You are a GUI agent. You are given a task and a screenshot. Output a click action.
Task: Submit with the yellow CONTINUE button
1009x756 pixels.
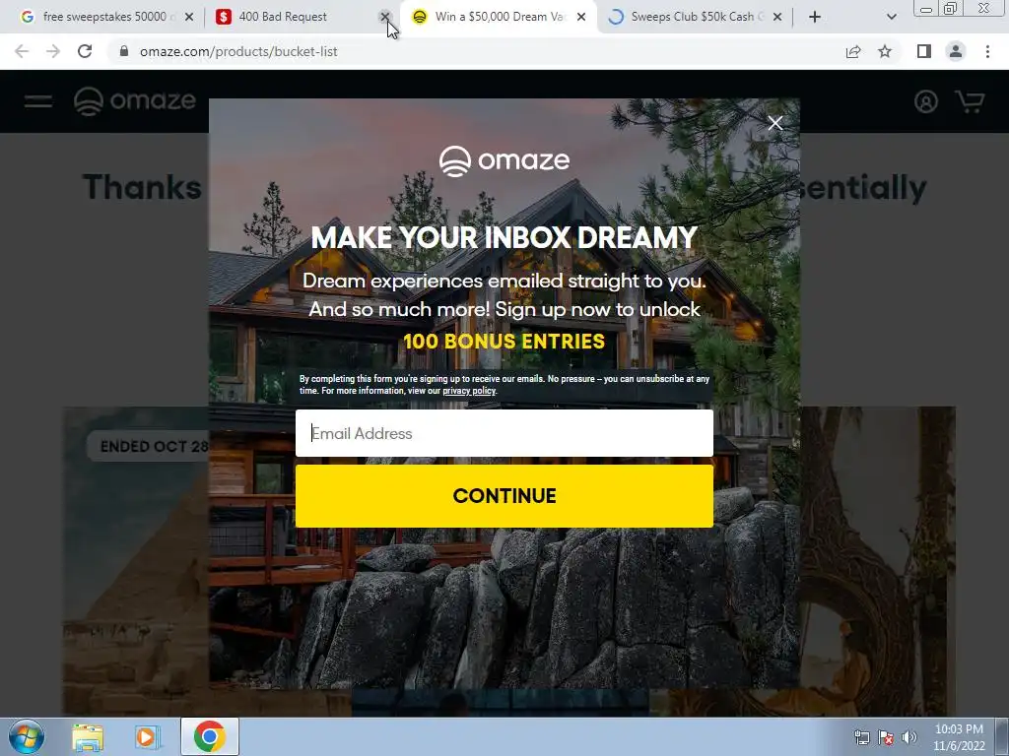pos(504,496)
